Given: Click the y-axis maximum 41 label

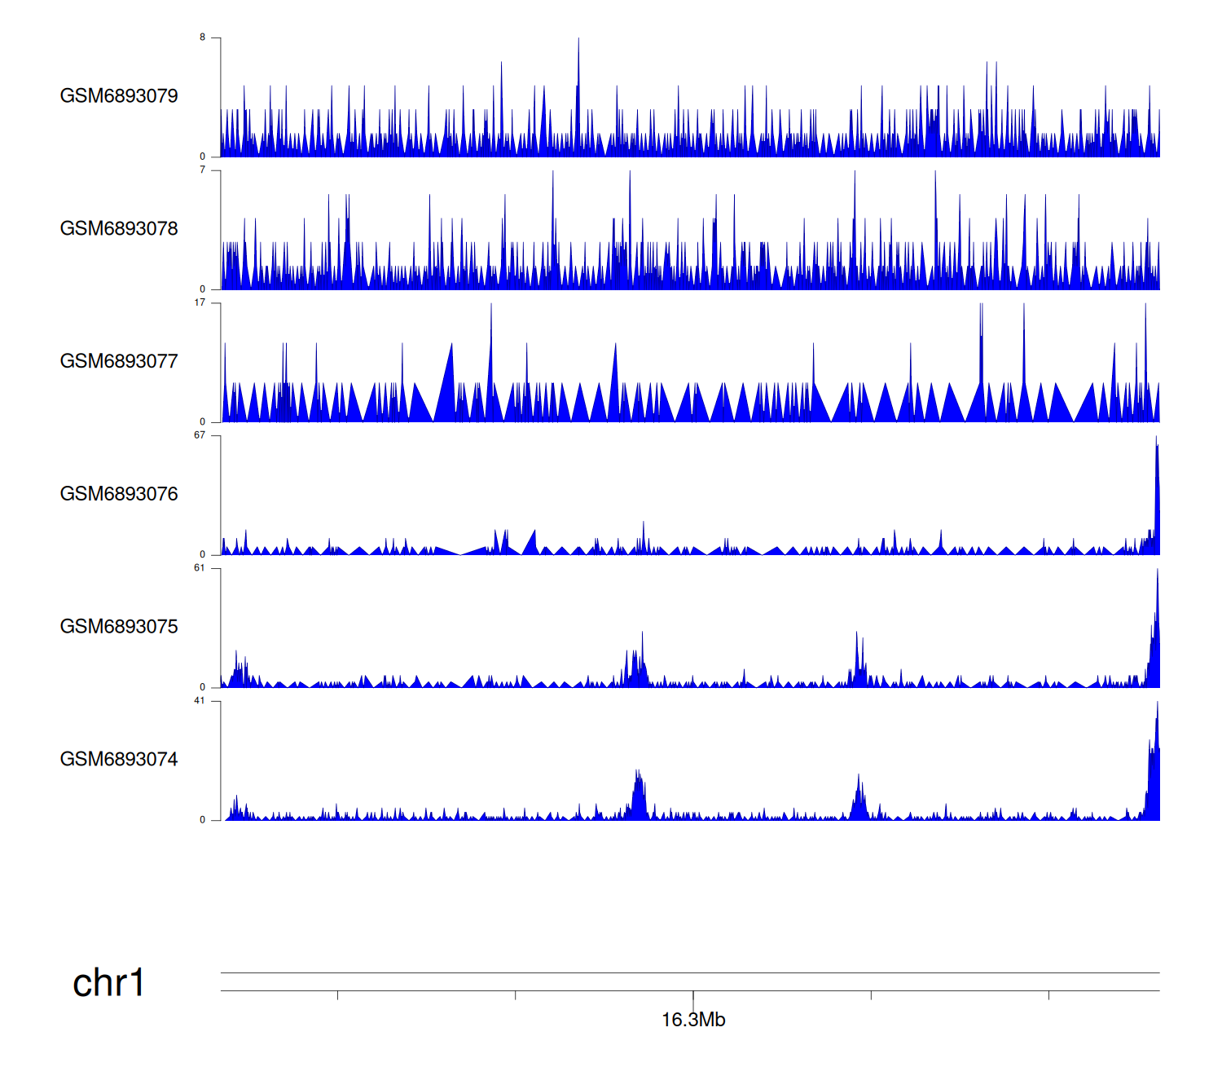Looking at the screenshot, I should (200, 701).
